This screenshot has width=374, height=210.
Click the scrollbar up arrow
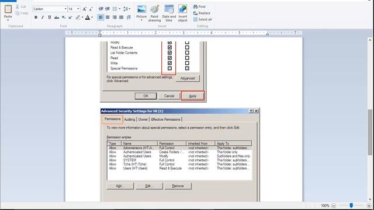pyautogui.click(x=370, y=40)
